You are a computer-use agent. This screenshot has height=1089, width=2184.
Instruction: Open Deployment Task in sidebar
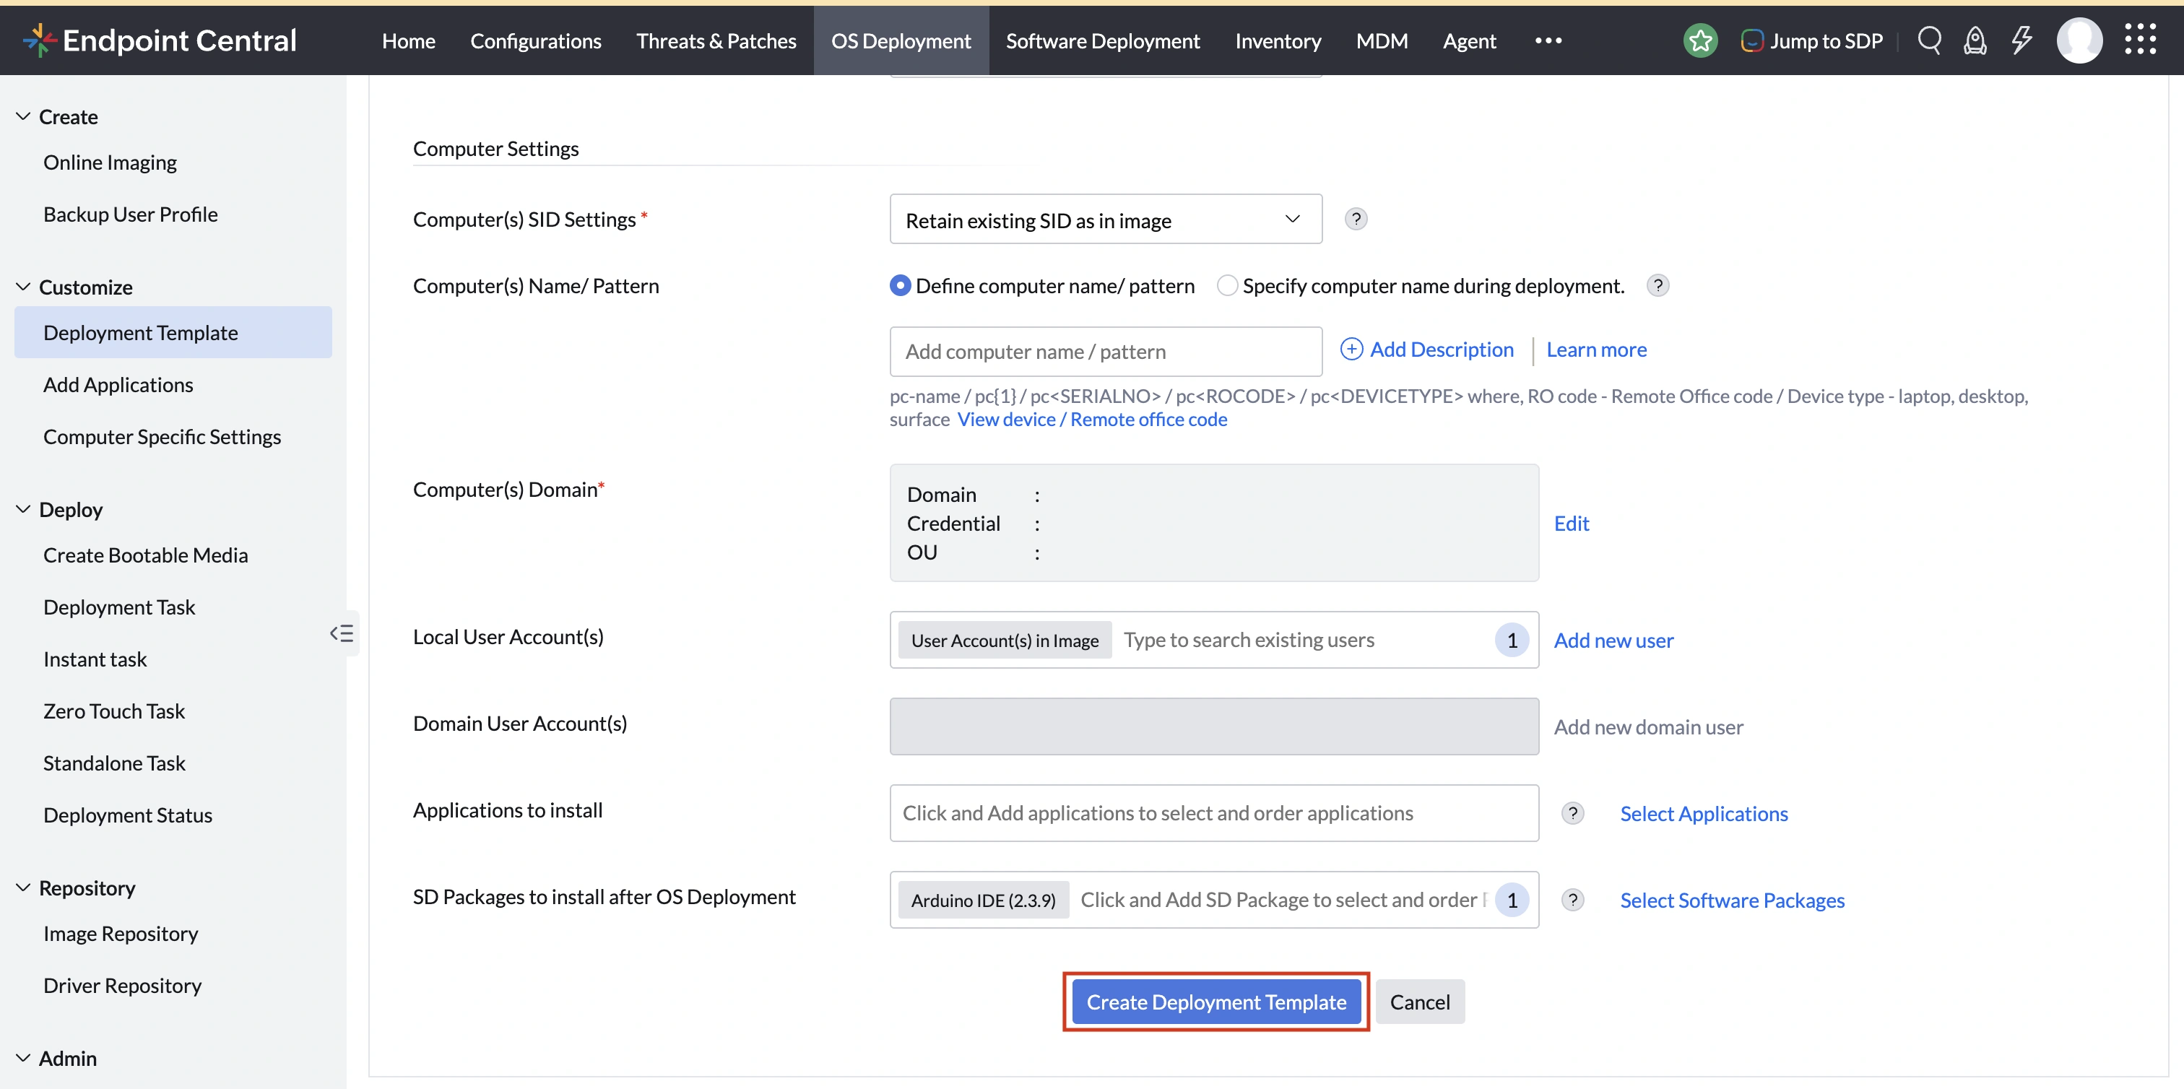tap(118, 607)
